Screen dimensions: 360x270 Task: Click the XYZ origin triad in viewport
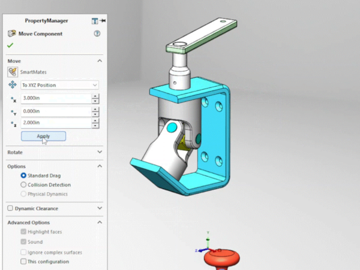[205, 248]
